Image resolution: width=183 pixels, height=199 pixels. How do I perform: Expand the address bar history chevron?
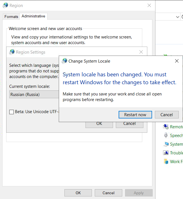tap(177, 17)
